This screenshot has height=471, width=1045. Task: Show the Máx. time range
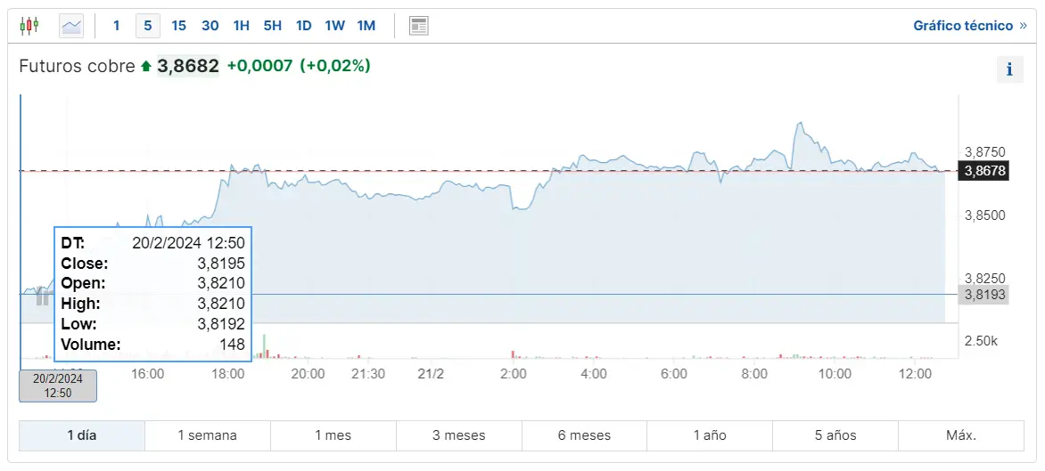(x=960, y=435)
